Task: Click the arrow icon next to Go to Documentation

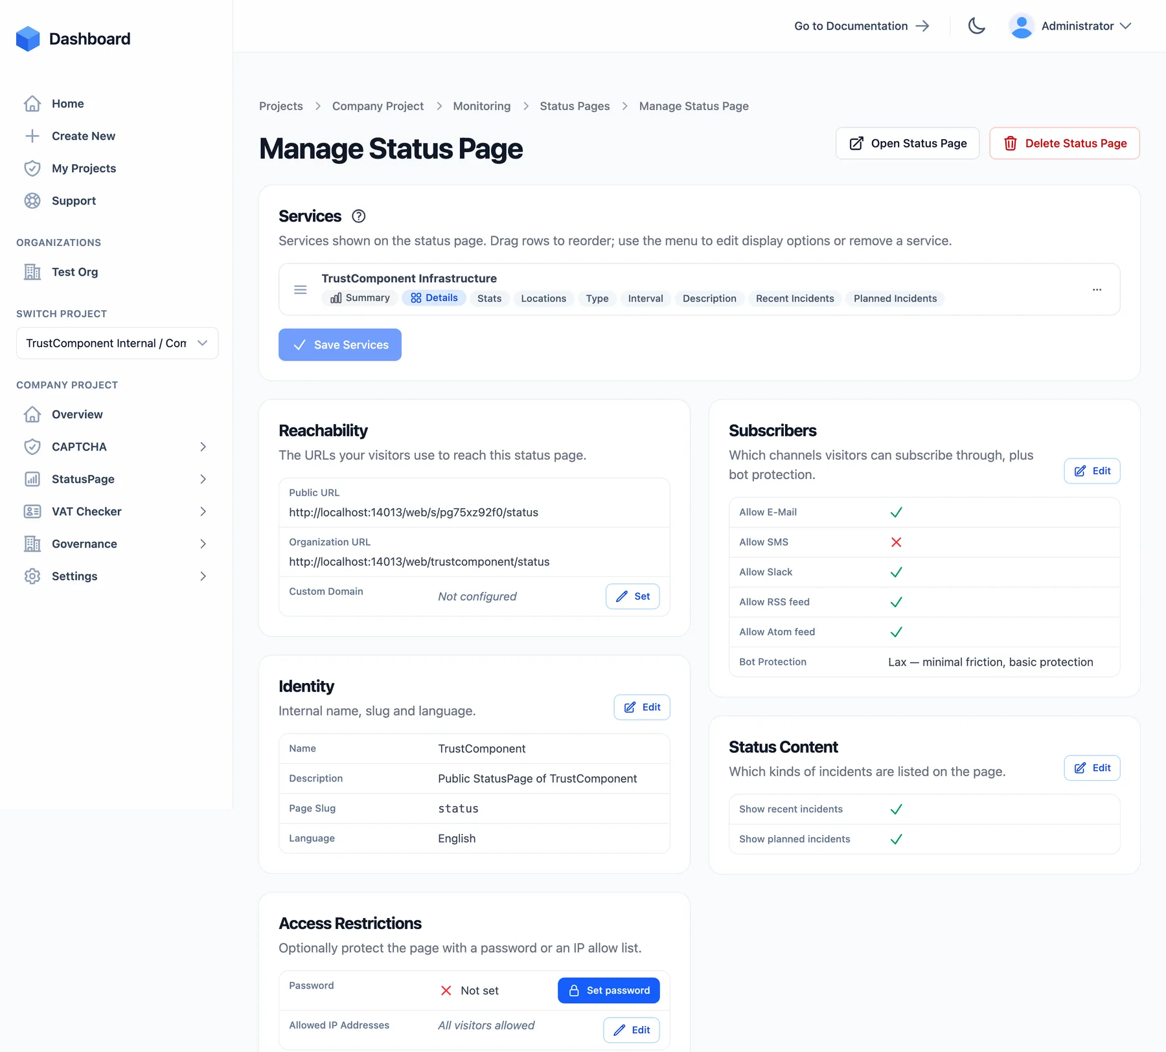Action: click(922, 26)
